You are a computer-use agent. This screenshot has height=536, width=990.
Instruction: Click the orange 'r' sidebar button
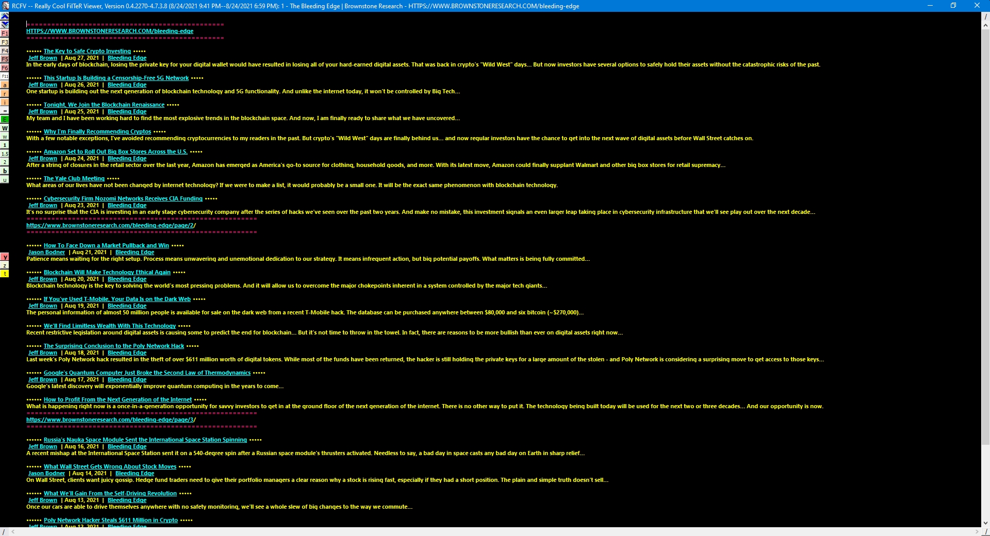click(x=5, y=94)
